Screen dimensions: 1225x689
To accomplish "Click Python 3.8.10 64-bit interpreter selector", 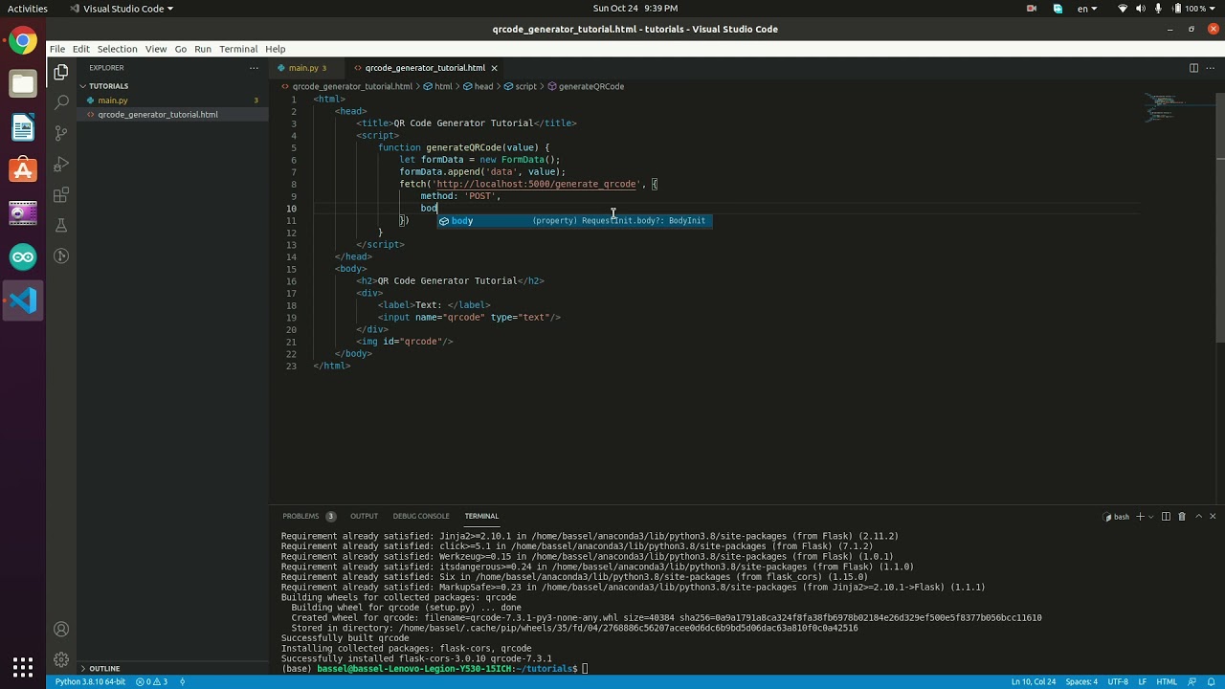I will coord(90,681).
